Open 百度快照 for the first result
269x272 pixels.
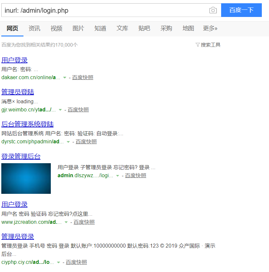[x=82, y=77]
